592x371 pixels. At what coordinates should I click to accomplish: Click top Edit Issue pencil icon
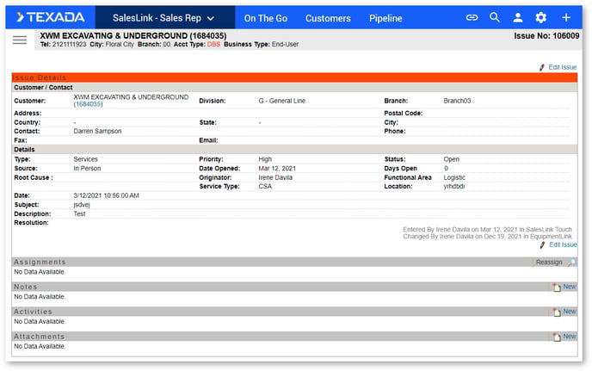pyautogui.click(x=542, y=67)
